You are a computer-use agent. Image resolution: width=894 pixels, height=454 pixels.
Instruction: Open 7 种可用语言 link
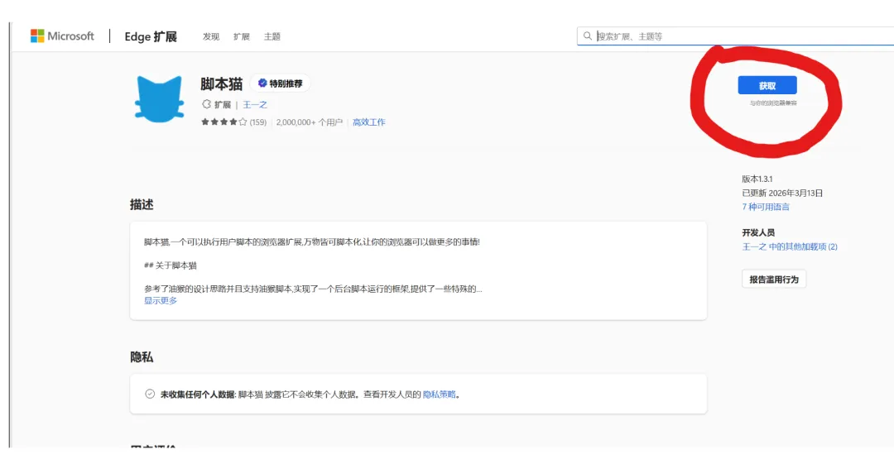pos(766,207)
